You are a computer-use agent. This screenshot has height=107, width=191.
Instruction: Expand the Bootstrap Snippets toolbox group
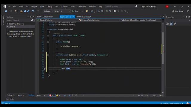tap(7, 24)
